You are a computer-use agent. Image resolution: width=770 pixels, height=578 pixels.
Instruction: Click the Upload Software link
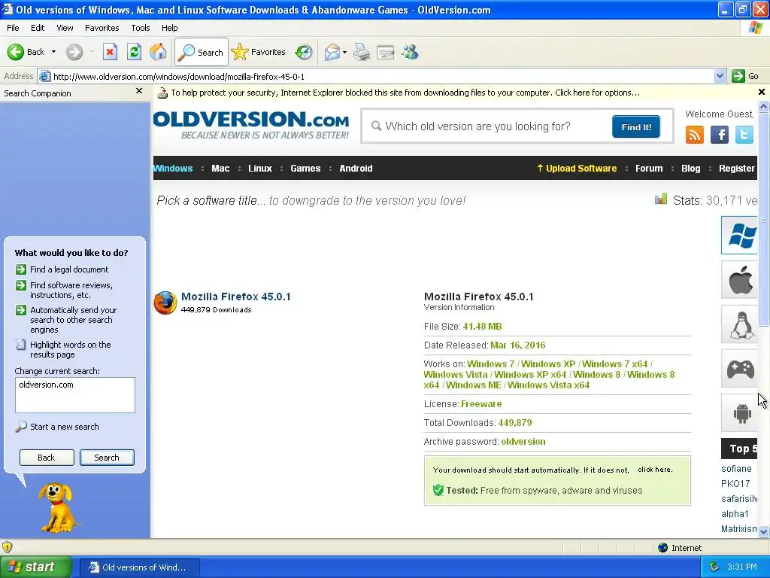coord(577,168)
